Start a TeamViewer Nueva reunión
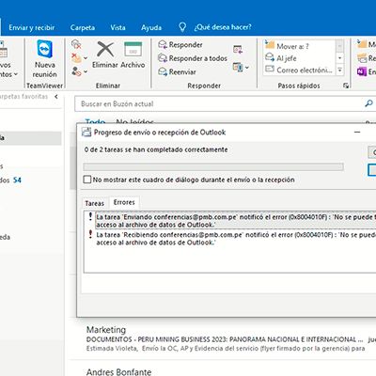Image resolution: width=376 pixels, height=376 pixels. tap(45, 59)
